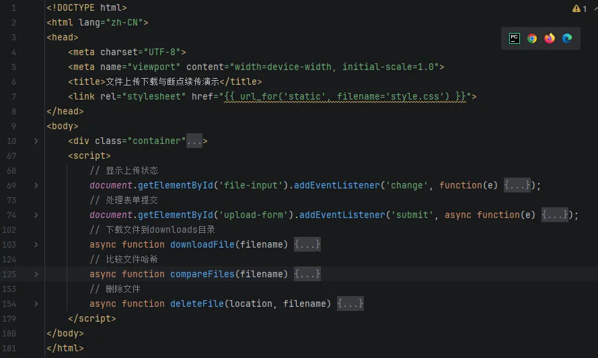This screenshot has width=598, height=358.
Task: Click line number 181 in the gutter
Action: [x=9, y=349]
